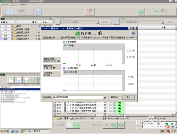Click the main Synchronize (同步) button
This screenshot has height=134, width=177.
pos(161,12)
